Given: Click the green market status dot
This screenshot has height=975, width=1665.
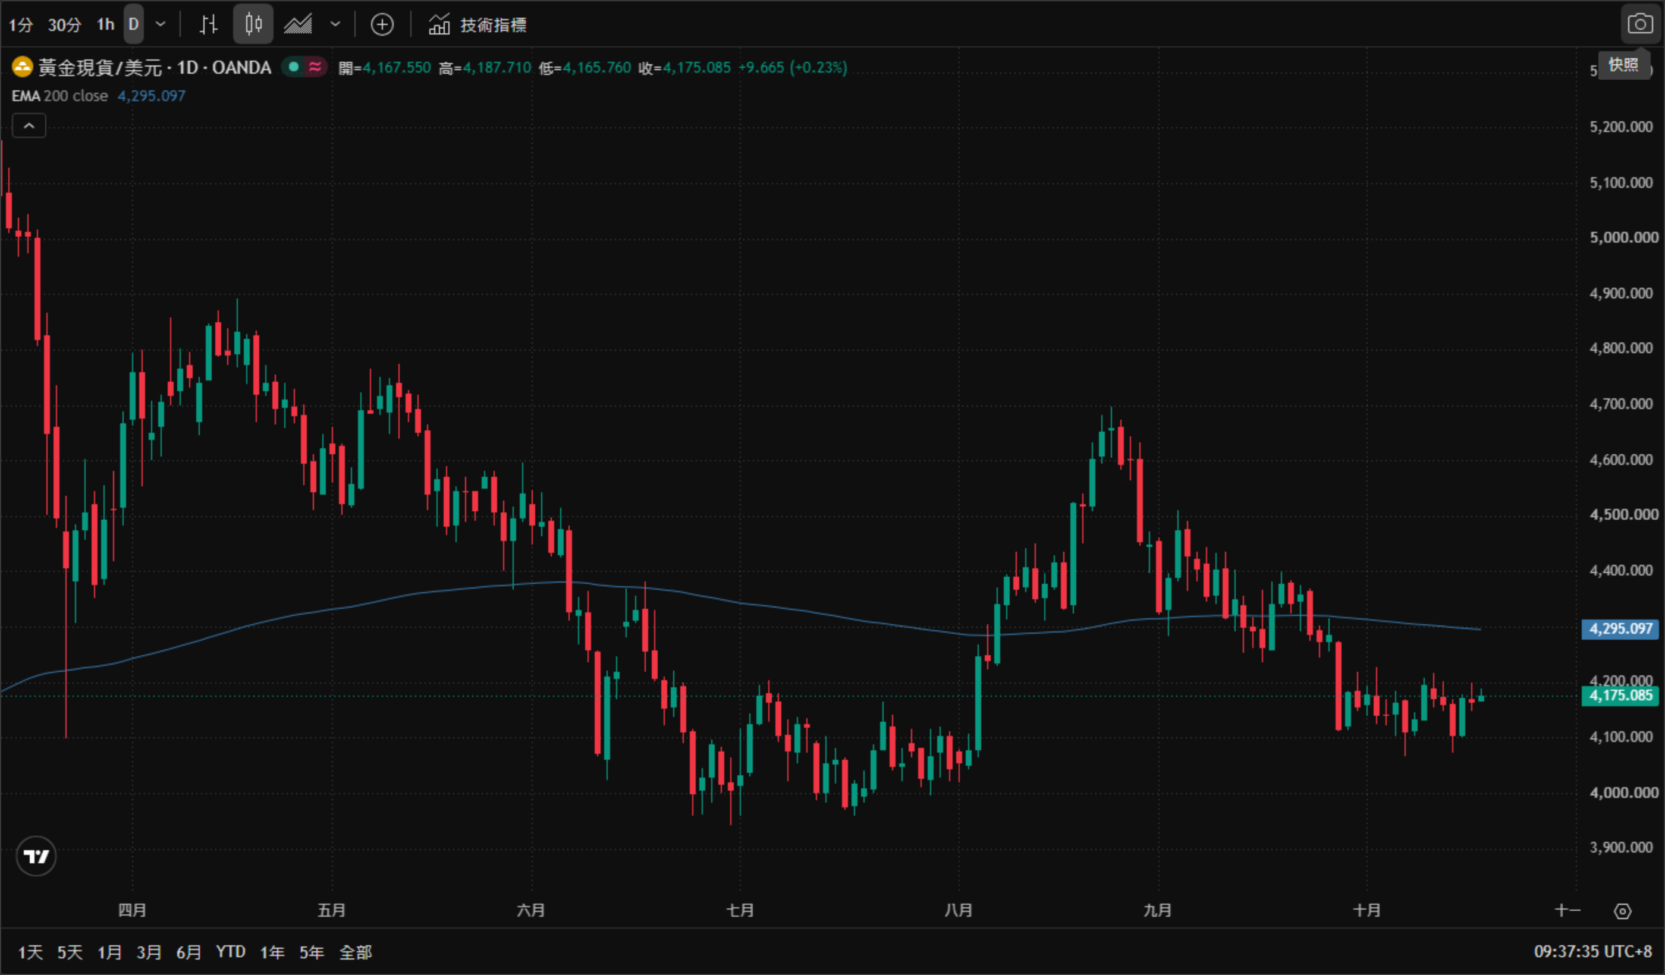Looking at the screenshot, I should pos(294,67).
